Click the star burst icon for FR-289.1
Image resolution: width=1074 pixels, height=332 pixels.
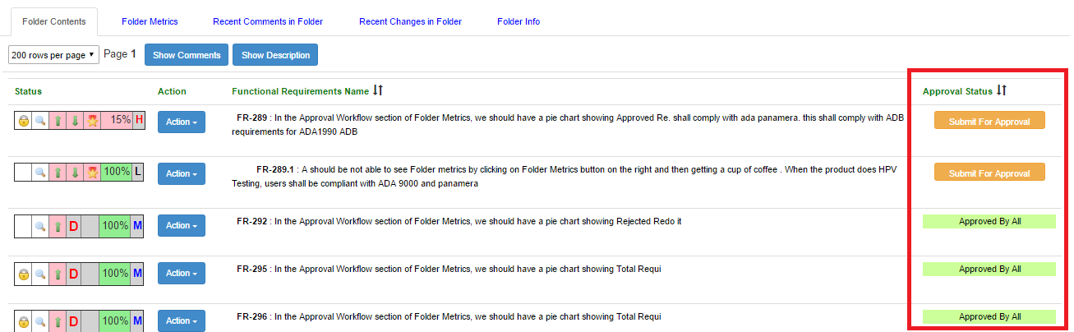(x=92, y=173)
